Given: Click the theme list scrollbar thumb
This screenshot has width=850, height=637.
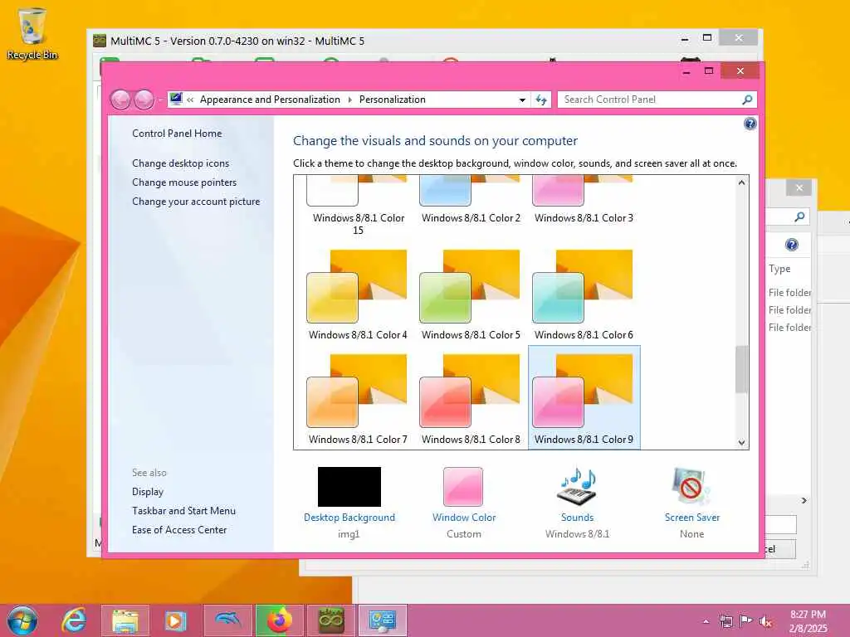Looking at the screenshot, I should click(x=741, y=369).
